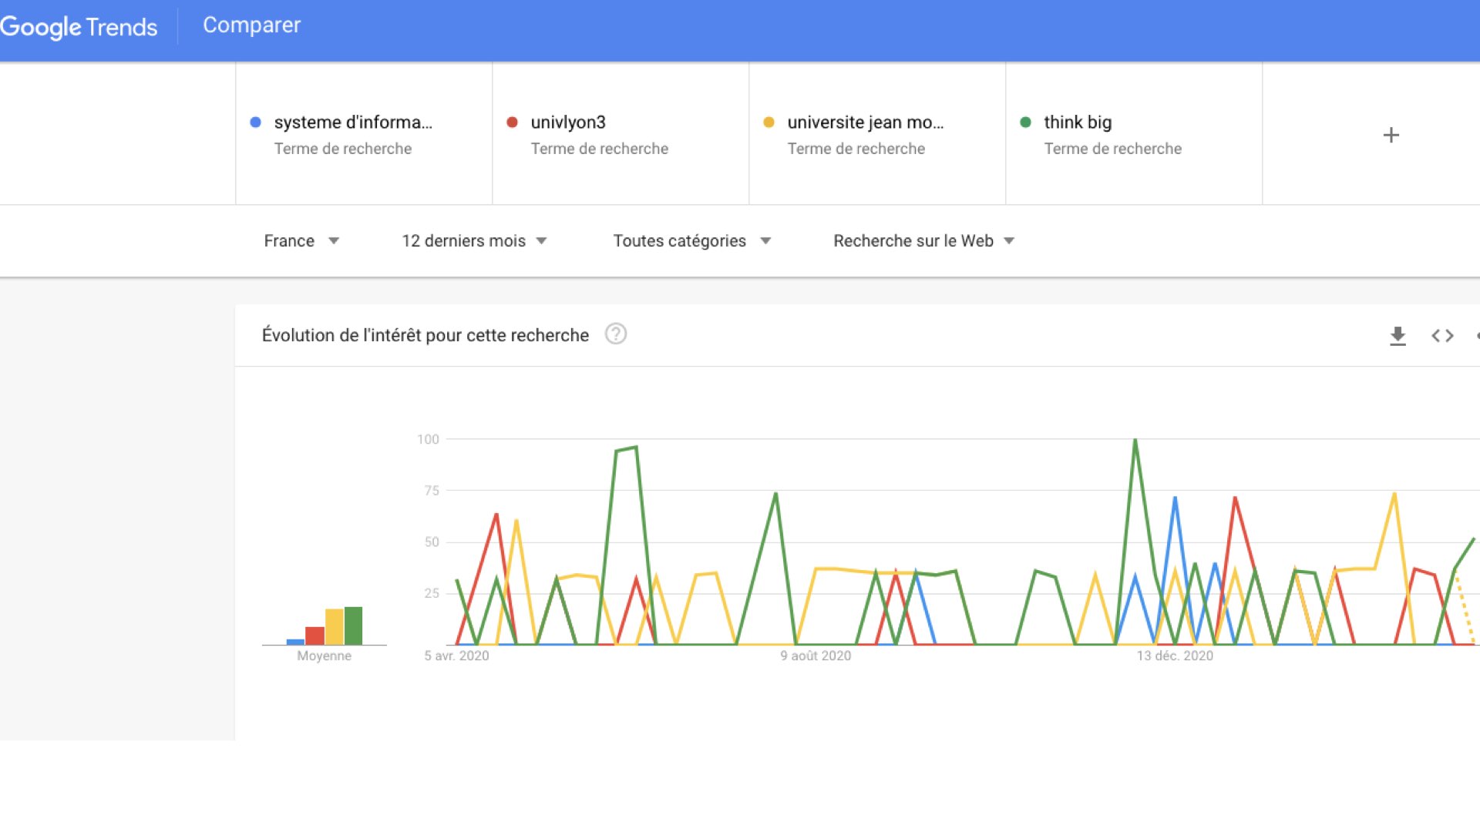
Task: Click the red average bar
Action: coord(314,636)
